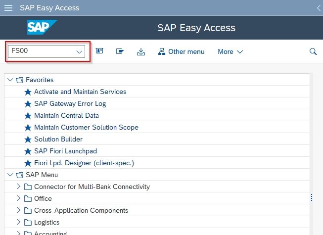This screenshot has height=235, width=323.
Task: Collapse the SAP Menu folder
Action: click(x=10, y=175)
